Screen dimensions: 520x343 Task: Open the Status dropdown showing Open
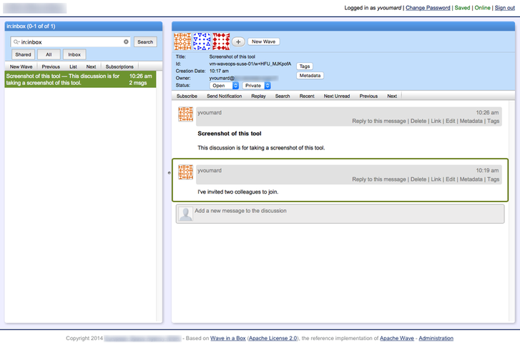click(x=224, y=86)
